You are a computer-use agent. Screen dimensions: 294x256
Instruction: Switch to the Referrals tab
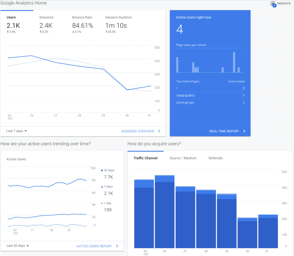tap(216, 158)
